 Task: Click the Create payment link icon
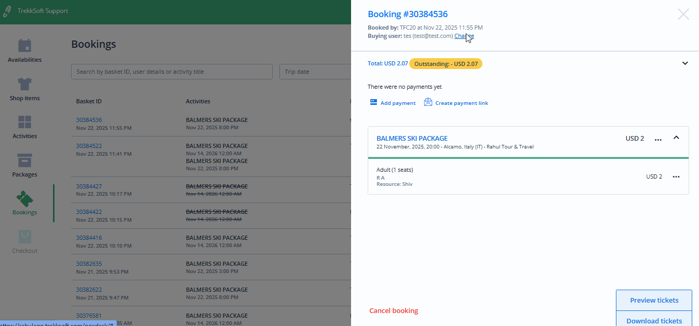point(428,102)
